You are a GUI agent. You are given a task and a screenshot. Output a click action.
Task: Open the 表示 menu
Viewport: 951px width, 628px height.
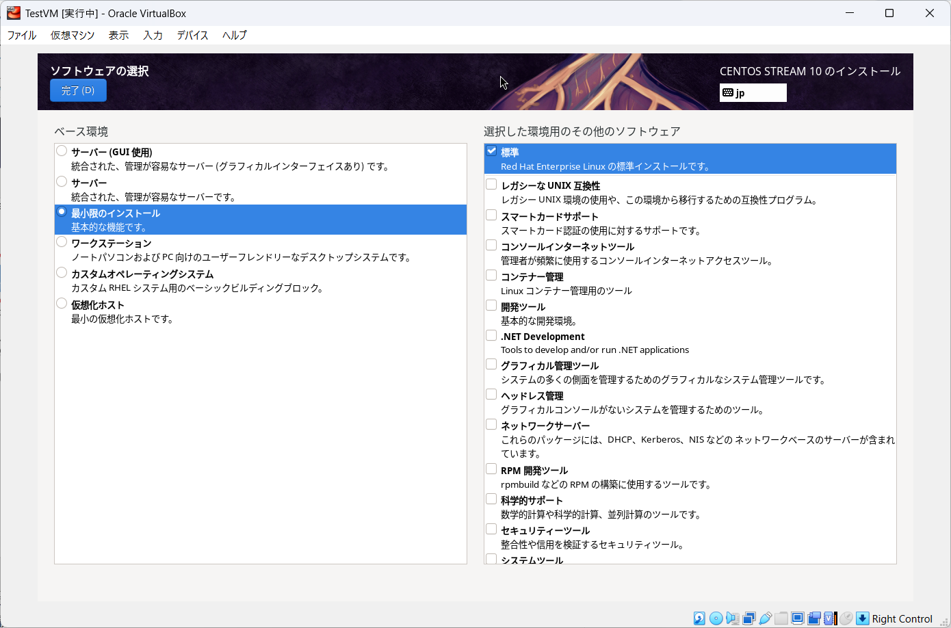pos(118,36)
